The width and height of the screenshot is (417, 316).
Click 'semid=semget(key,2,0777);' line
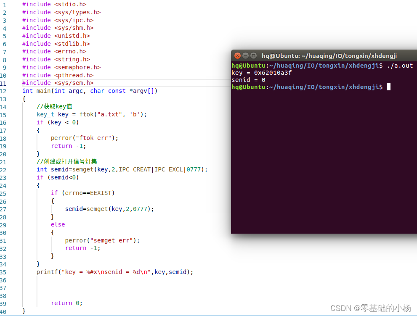tap(109, 209)
